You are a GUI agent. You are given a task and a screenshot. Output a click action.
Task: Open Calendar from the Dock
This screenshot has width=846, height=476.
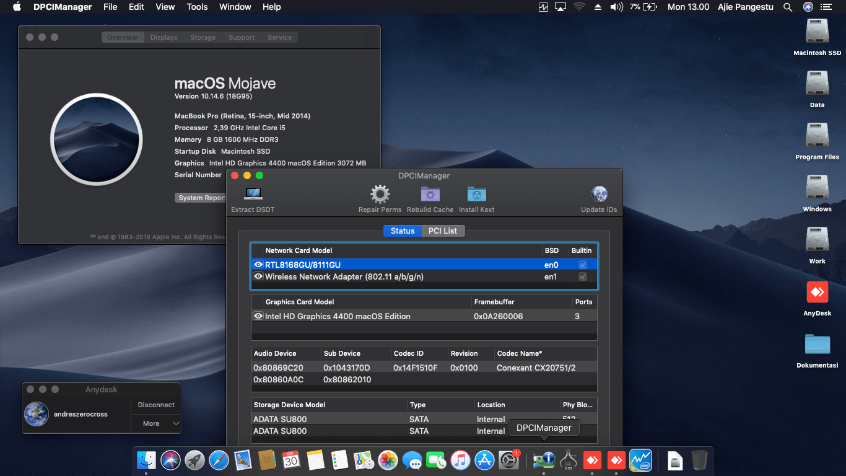pyautogui.click(x=291, y=460)
